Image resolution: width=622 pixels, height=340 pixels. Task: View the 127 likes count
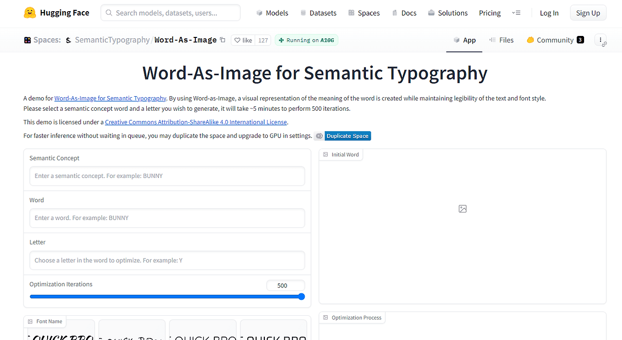point(263,40)
